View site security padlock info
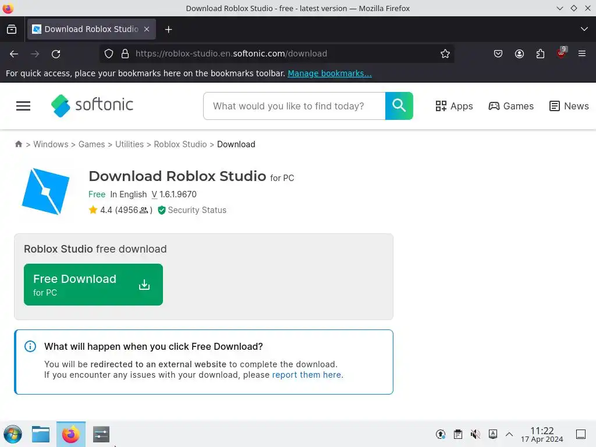This screenshot has height=447, width=596. (x=125, y=54)
